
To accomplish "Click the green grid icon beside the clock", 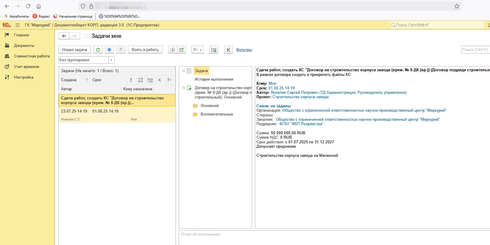I will click(x=182, y=50).
